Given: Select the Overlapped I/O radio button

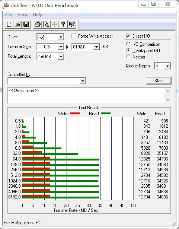Looking at the screenshot, I should pos(128,50).
